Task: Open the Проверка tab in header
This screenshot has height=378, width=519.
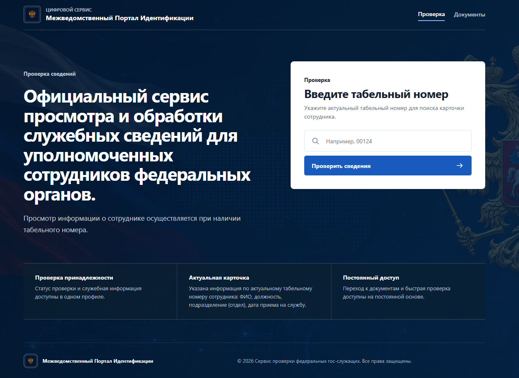Action: (x=431, y=14)
